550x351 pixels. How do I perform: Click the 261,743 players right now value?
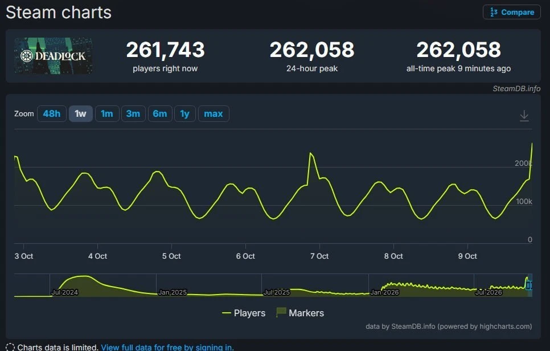click(x=165, y=50)
